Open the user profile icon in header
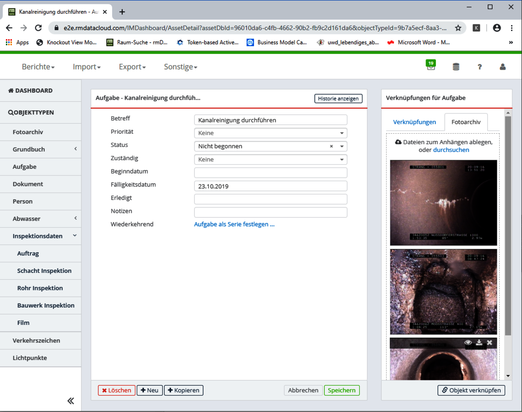Screen dimensions: 522x412 coord(503,67)
